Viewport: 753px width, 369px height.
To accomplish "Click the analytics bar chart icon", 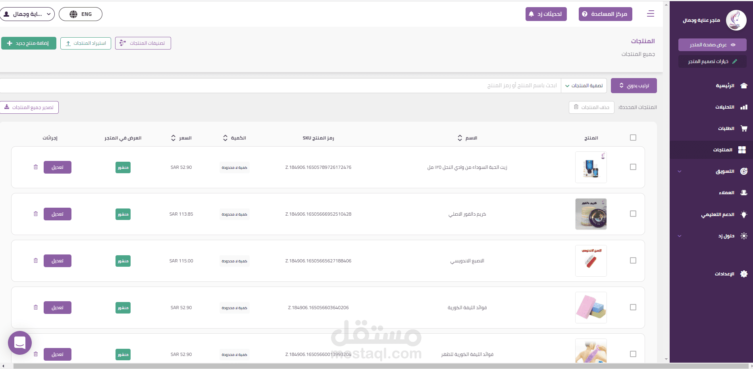I will [x=744, y=107].
